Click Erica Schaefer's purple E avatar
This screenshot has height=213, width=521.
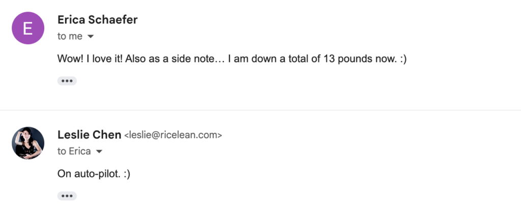click(x=28, y=28)
